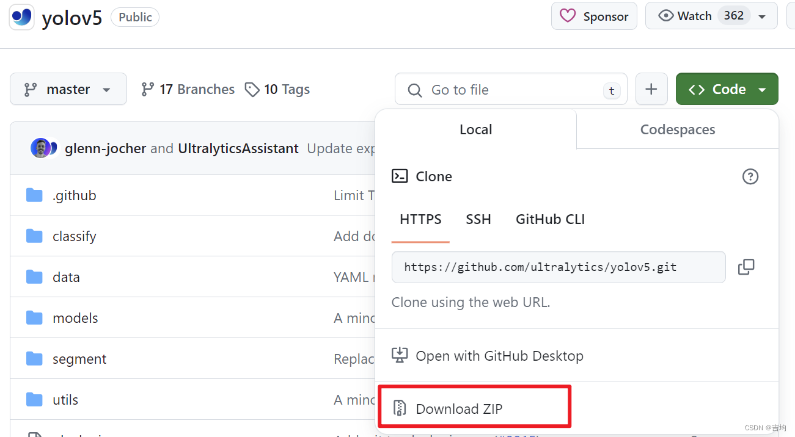The width and height of the screenshot is (795, 437).
Task: Open the .github folder
Action: coord(75,195)
